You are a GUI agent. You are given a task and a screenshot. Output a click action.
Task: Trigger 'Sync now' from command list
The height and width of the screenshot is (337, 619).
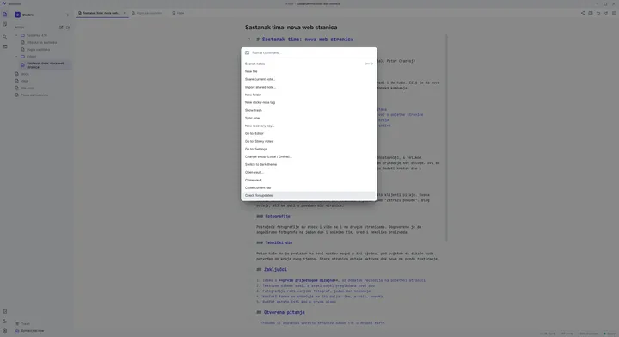[309, 118]
